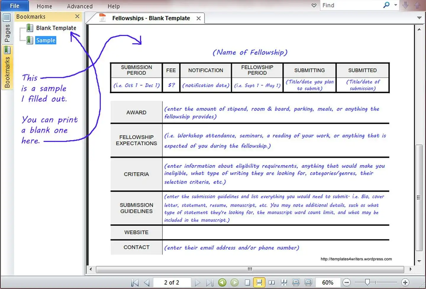Open the Sample bookmark
Viewport: 426px width, 289px height.
(x=46, y=40)
